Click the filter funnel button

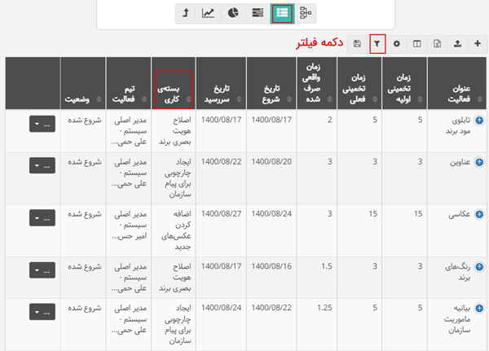[x=377, y=43]
